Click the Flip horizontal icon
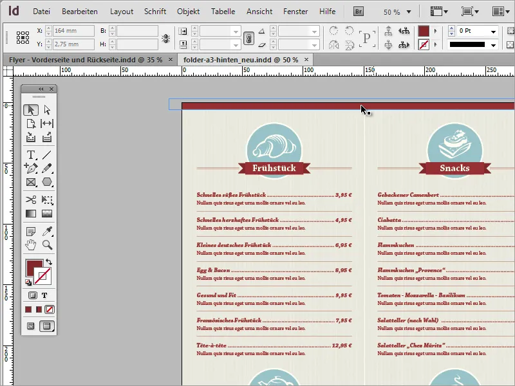The image size is (515, 386). 333,45
